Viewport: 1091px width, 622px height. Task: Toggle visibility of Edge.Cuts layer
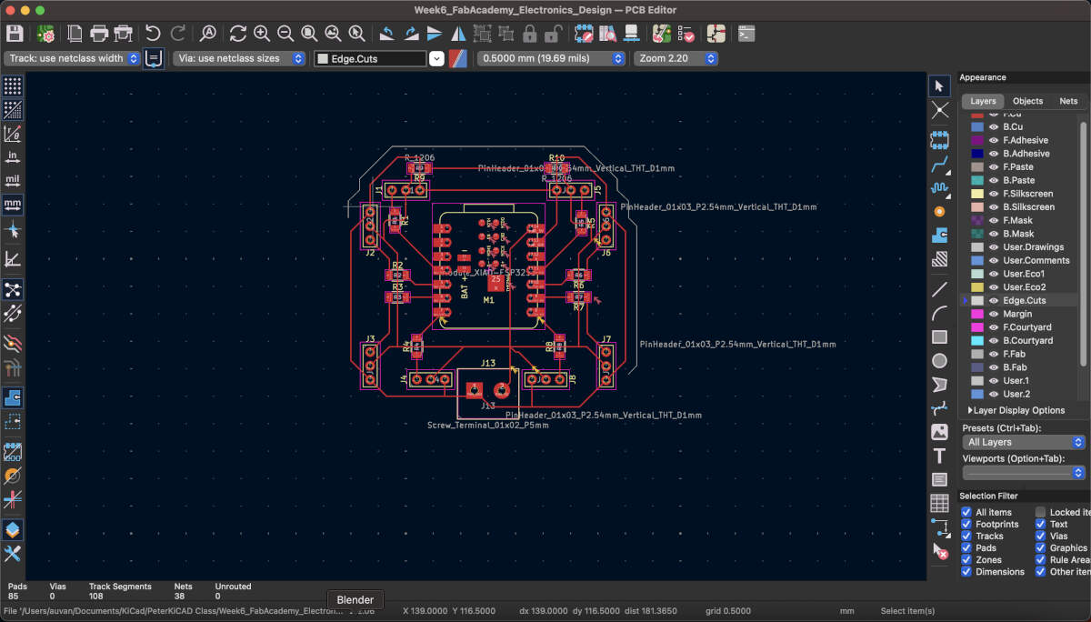coord(994,300)
